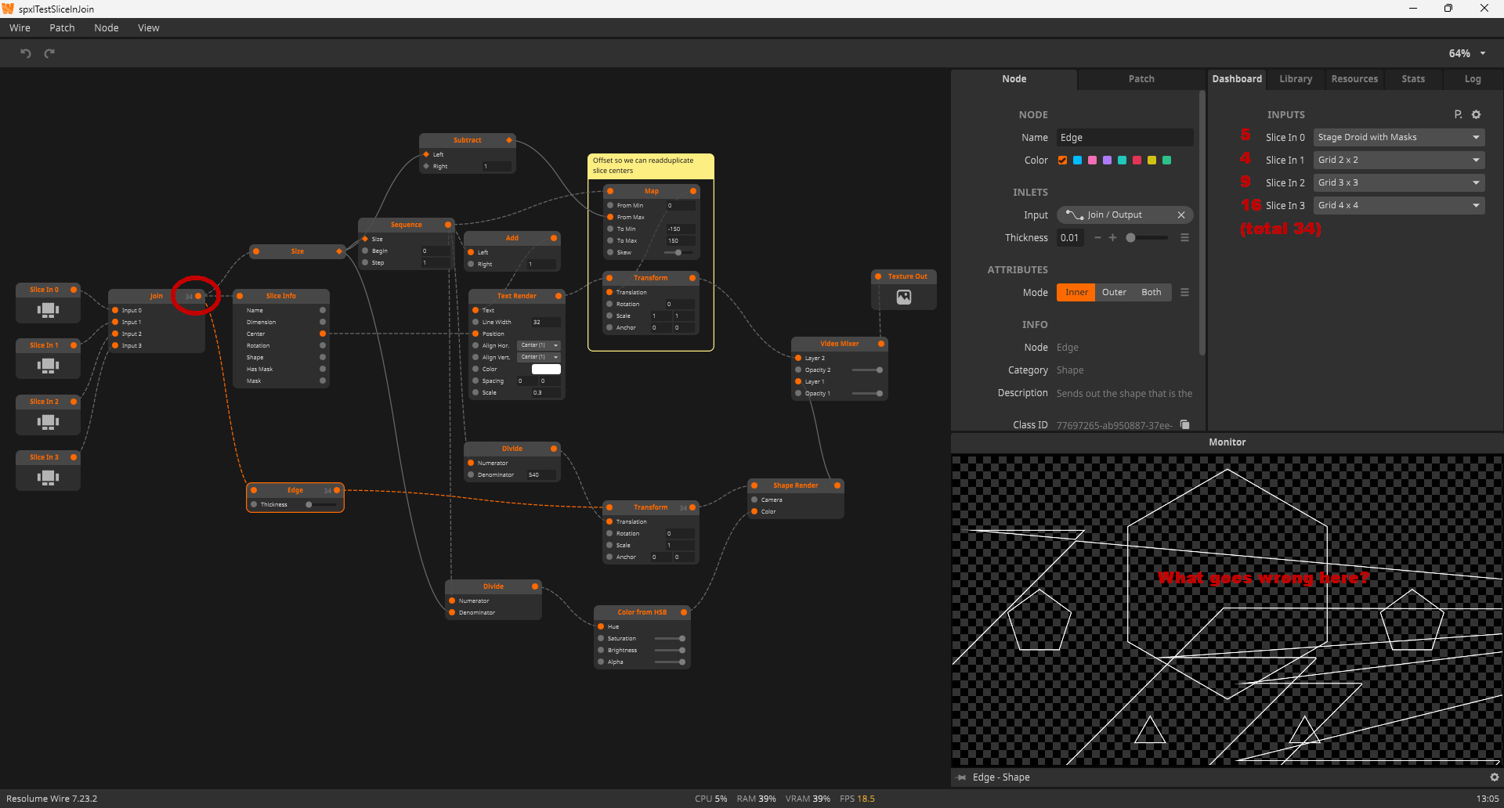Select the Inner mode option
This screenshot has width=1504, height=808.
[1076, 293]
